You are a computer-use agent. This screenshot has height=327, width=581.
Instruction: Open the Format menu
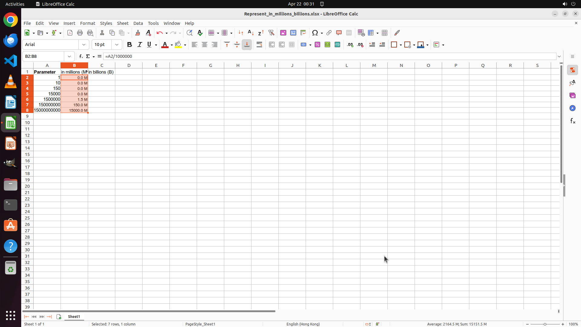click(87, 23)
